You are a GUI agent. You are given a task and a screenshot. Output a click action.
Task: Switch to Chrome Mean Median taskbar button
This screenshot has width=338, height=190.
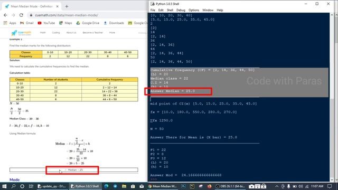tap(163, 186)
